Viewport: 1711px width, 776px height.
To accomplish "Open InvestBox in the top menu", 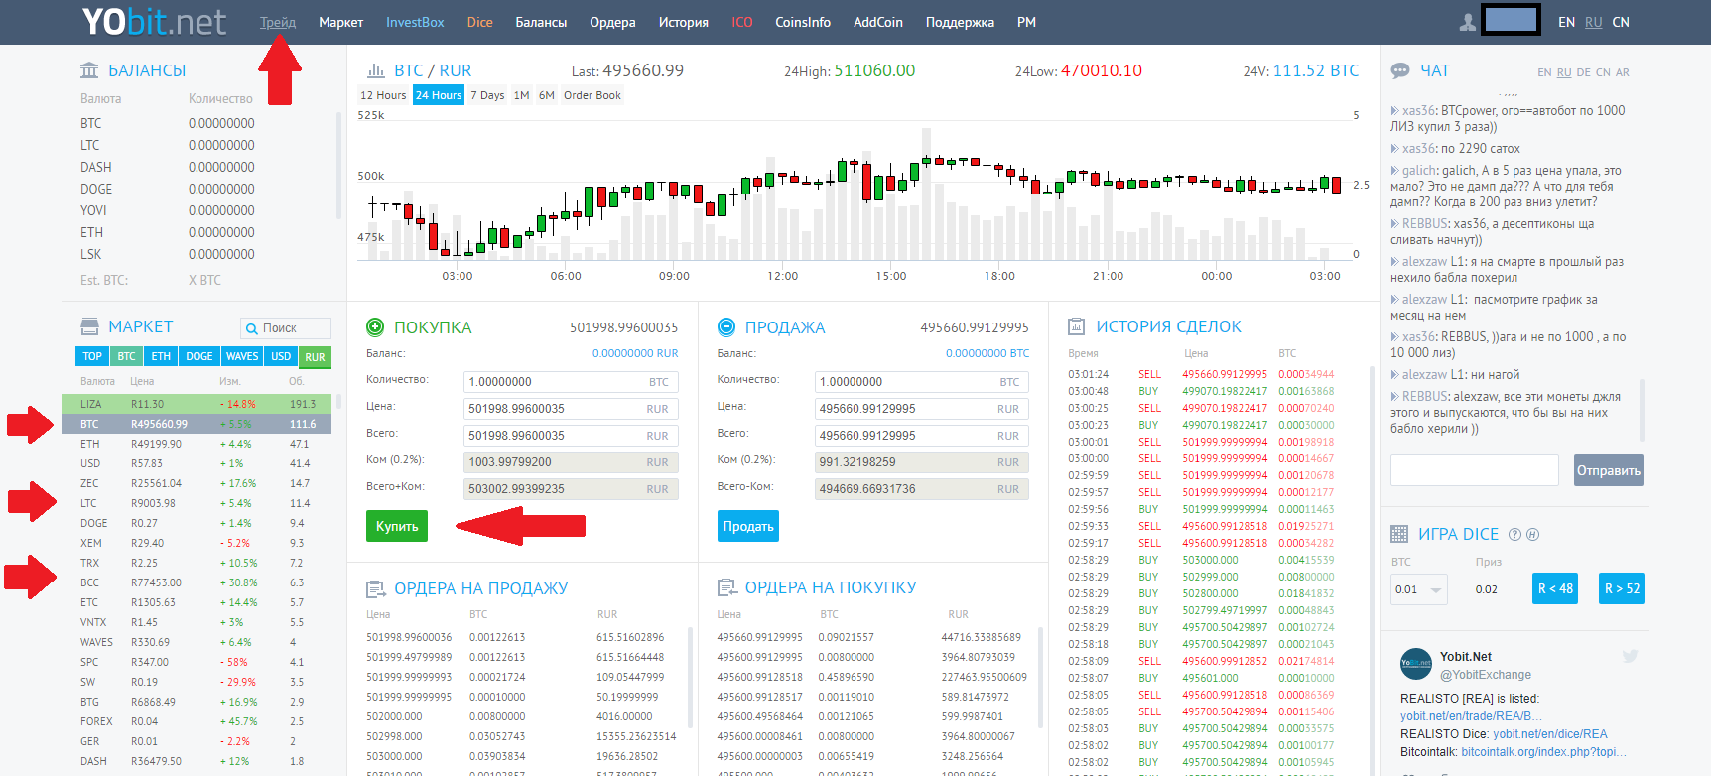I will [x=415, y=22].
